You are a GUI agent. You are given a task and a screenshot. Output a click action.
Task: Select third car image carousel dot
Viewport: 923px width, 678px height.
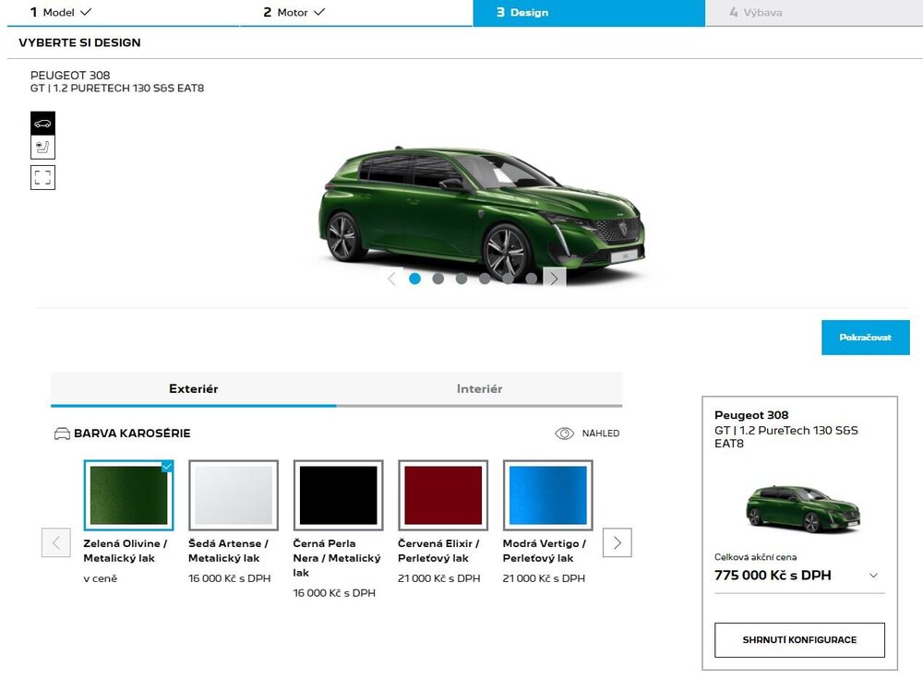(x=461, y=279)
